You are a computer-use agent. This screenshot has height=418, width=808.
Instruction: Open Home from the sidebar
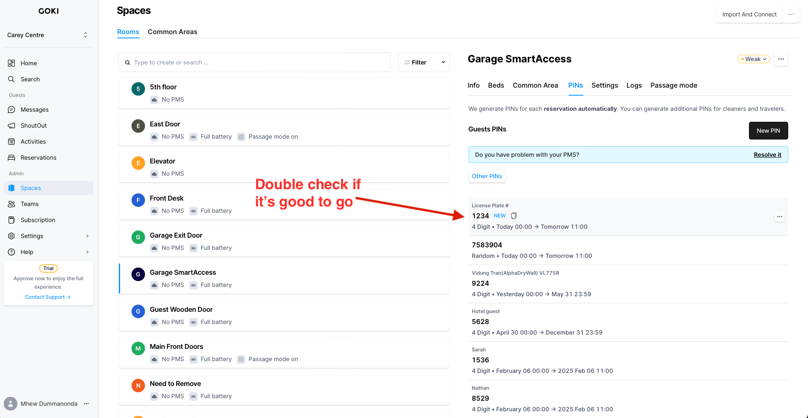[29, 63]
